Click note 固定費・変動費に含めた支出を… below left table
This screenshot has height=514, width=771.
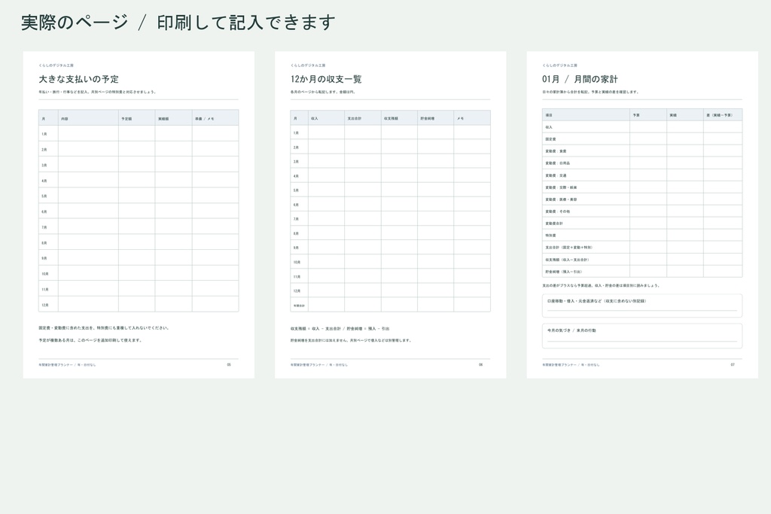tap(104, 328)
